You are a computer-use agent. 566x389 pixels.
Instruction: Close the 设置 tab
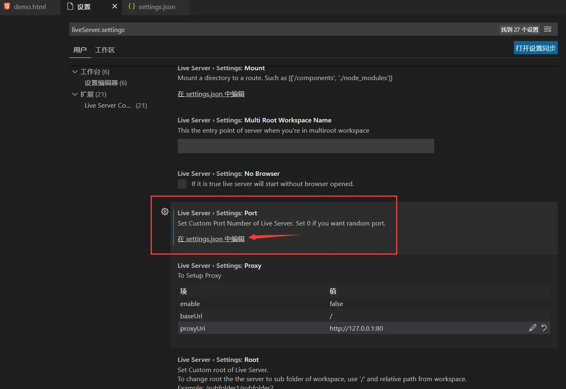tap(115, 7)
